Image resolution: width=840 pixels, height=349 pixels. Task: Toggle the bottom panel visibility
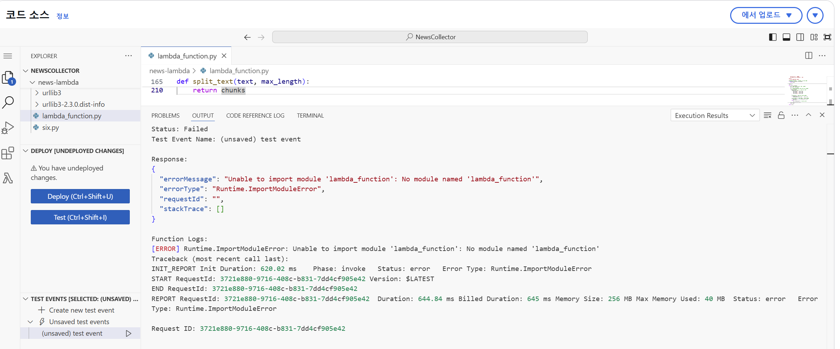click(x=786, y=37)
